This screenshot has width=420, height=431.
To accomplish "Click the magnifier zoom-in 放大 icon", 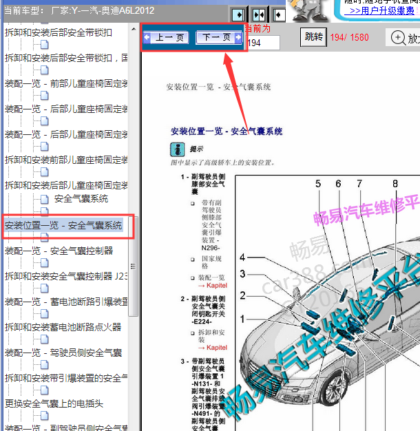I will click(398, 38).
